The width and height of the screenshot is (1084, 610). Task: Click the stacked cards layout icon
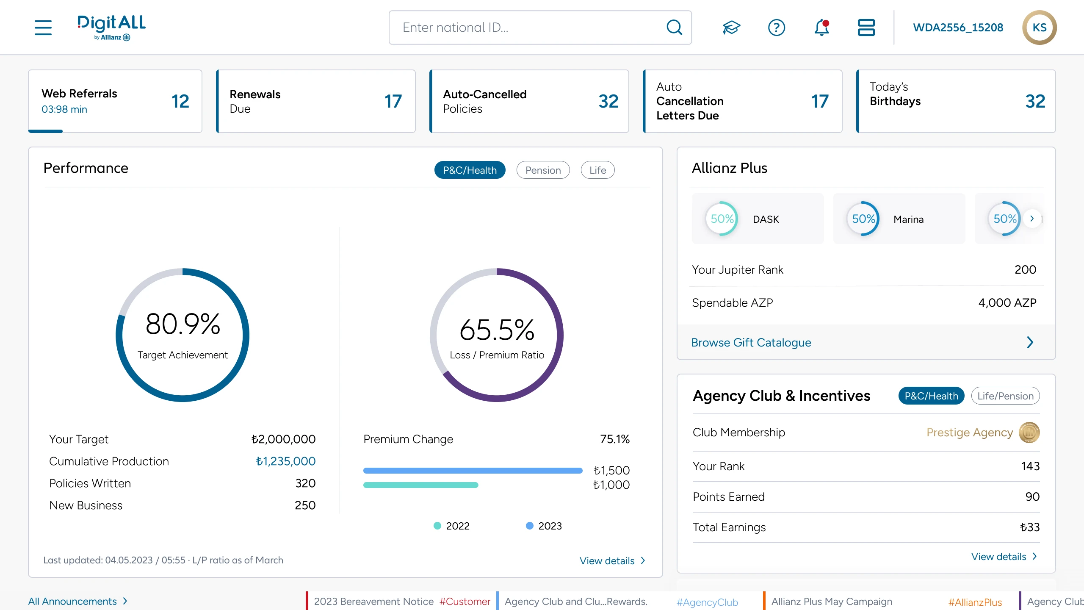tap(866, 28)
